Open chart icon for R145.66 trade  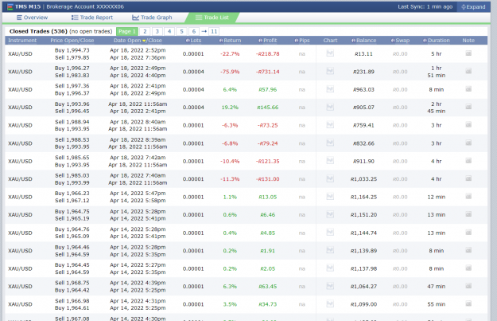[x=330, y=107]
